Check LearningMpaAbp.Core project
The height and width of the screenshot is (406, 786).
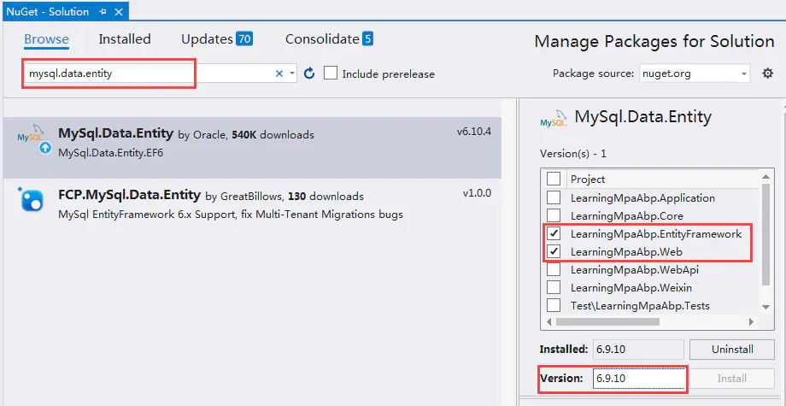(x=554, y=215)
